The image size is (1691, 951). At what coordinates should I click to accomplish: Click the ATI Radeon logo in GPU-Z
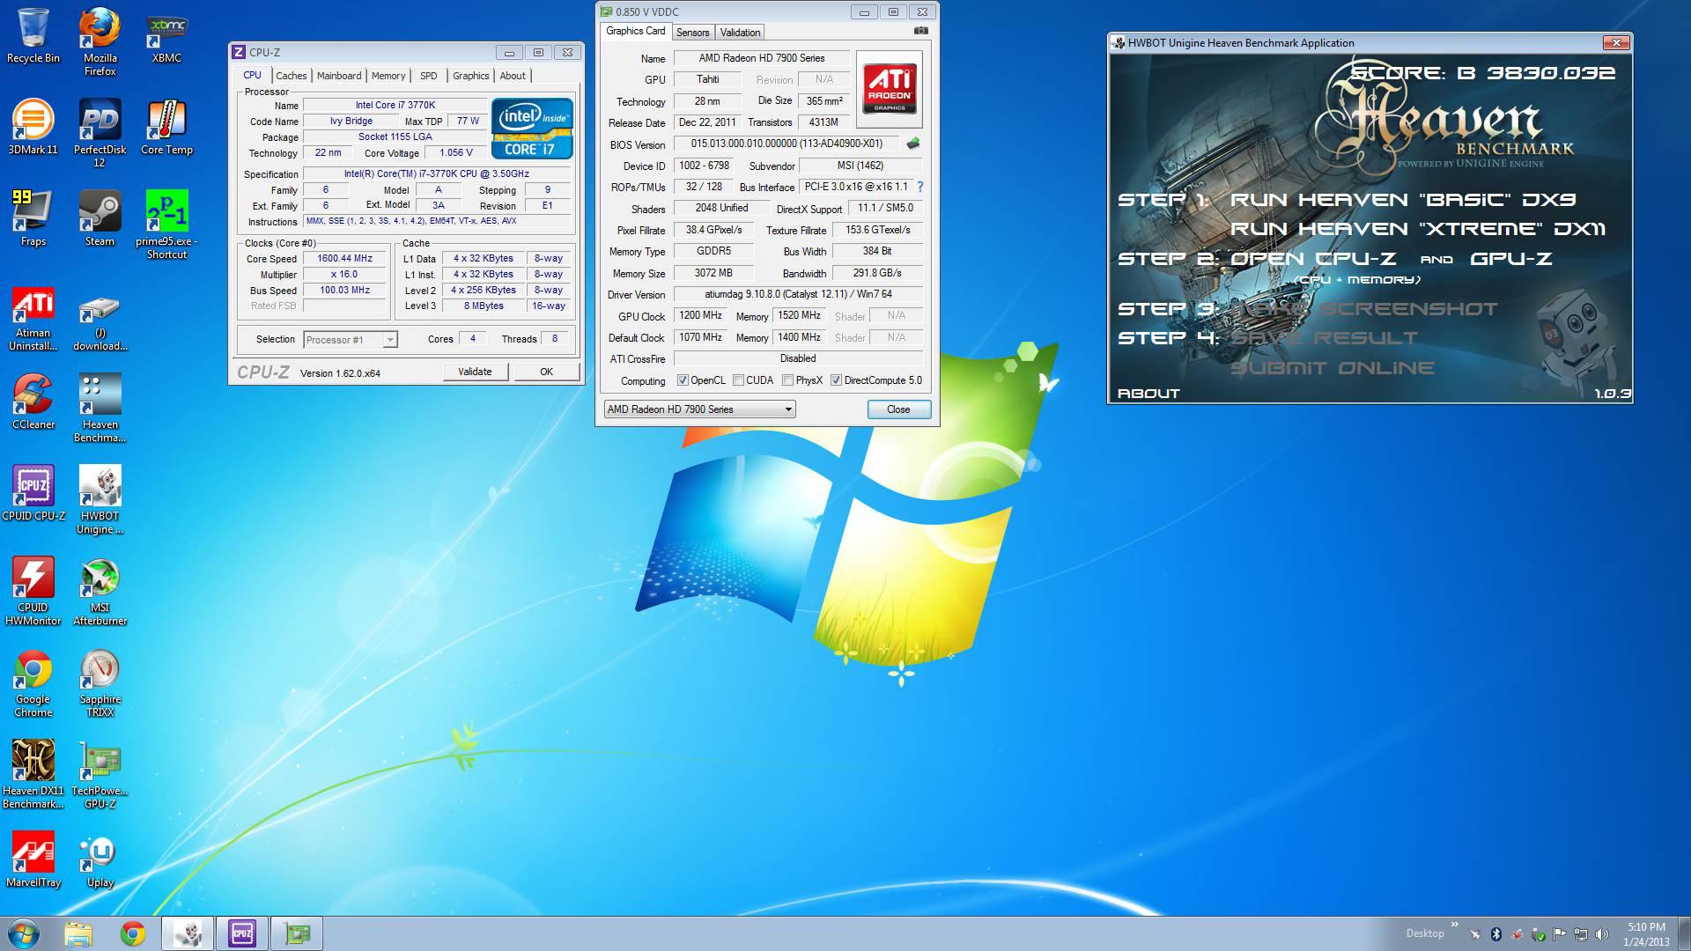(889, 88)
